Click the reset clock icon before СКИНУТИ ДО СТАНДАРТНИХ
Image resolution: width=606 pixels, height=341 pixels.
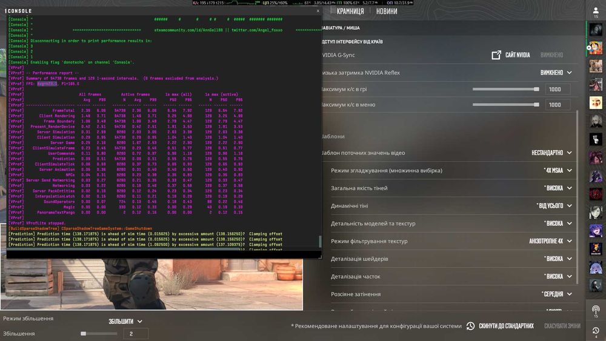pyautogui.click(x=470, y=326)
